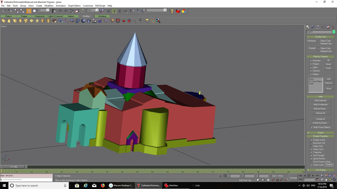
Task: Restrict to Z axis constraint
Action: (x=120, y=11)
